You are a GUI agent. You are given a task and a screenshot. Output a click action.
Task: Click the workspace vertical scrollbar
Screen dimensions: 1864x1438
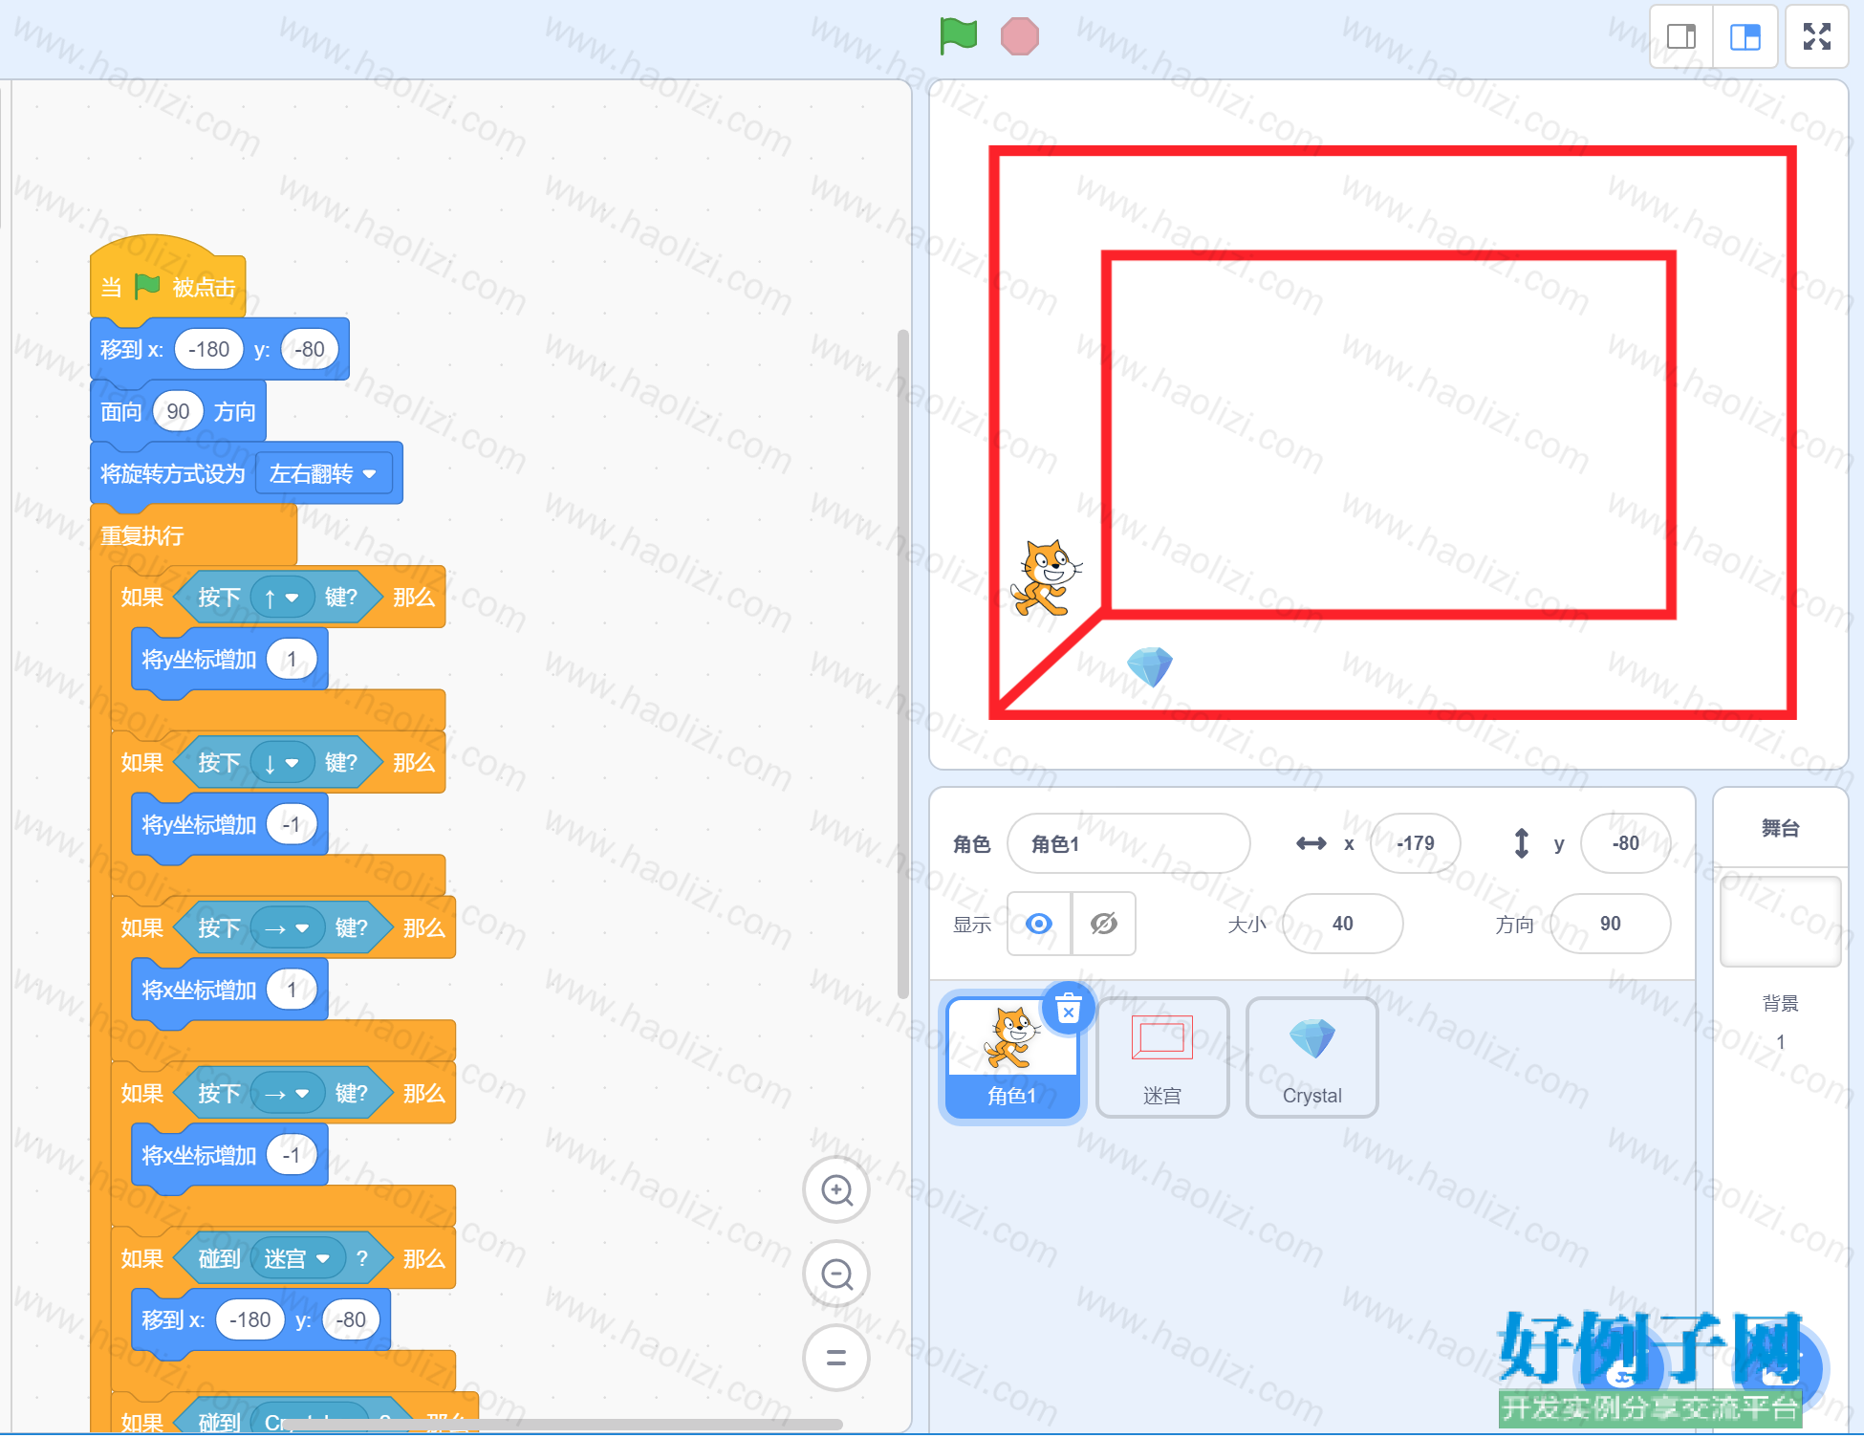pos(902,665)
